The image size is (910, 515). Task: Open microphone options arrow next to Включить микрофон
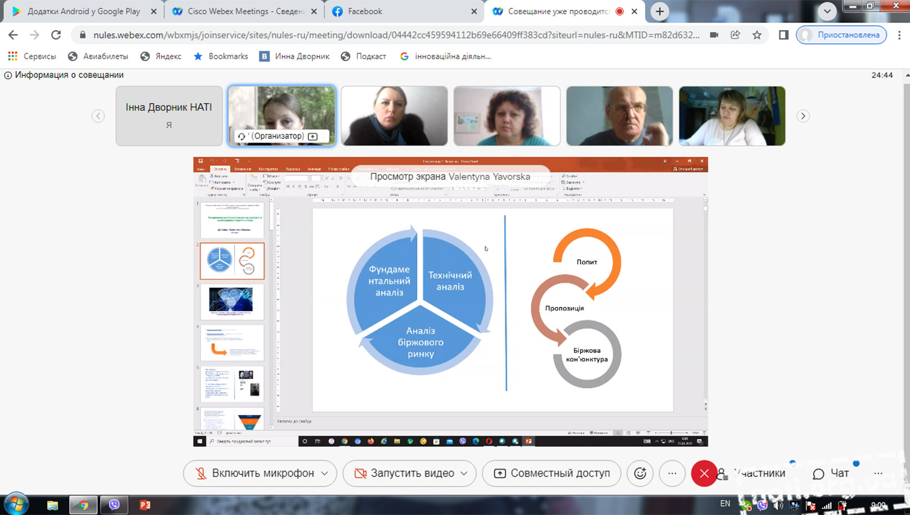tap(325, 473)
